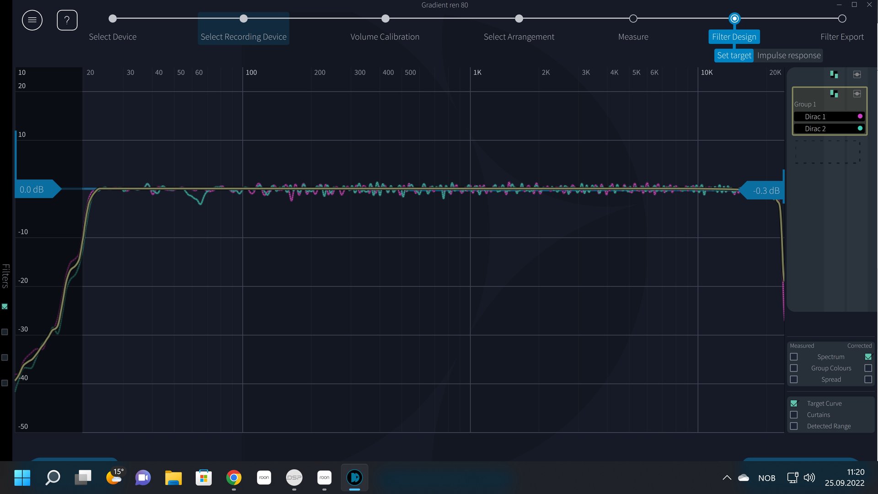
Task: Show hidden system tray icons
Action: coord(727,478)
